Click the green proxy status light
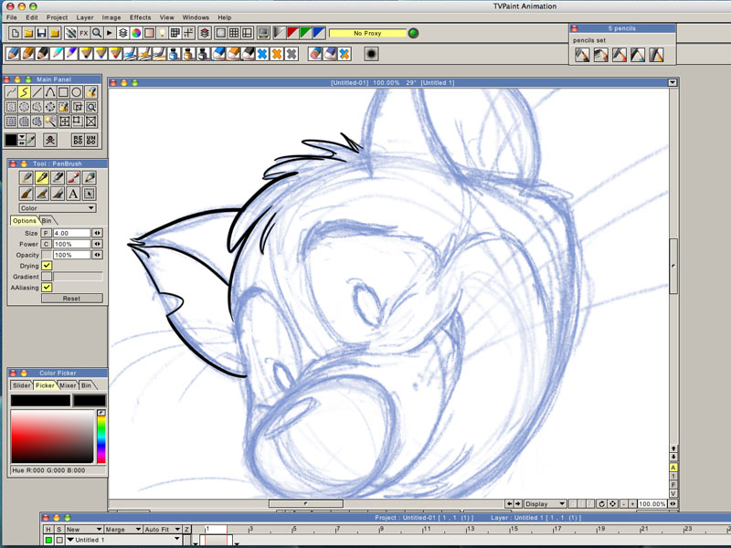The image size is (731, 548). pos(413,33)
